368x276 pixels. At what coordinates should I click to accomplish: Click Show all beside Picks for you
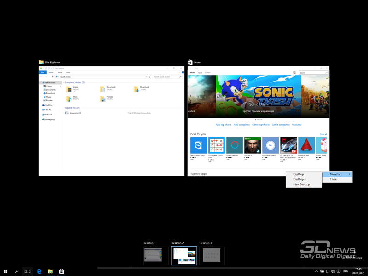click(x=323, y=134)
